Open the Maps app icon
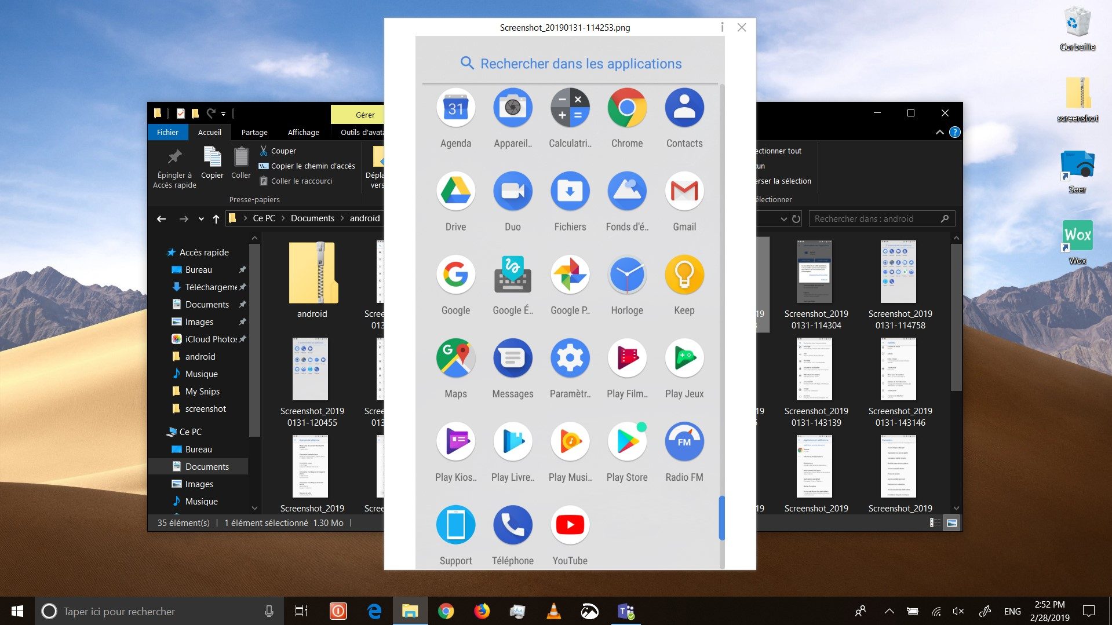The image size is (1112, 625). pyautogui.click(x=455, y=358)
